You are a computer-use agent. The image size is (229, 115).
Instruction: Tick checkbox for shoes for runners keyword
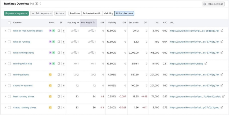[x=9, y=85]
